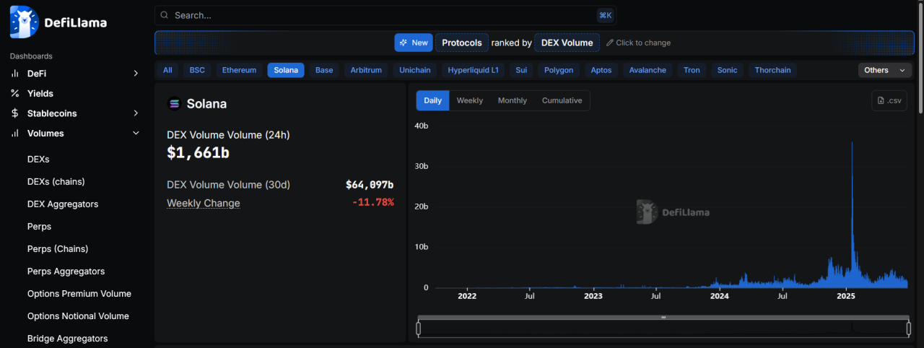Select the Arbitrum chain filter
This screenshot has height=348, width=924.
(x=366, y=70)
